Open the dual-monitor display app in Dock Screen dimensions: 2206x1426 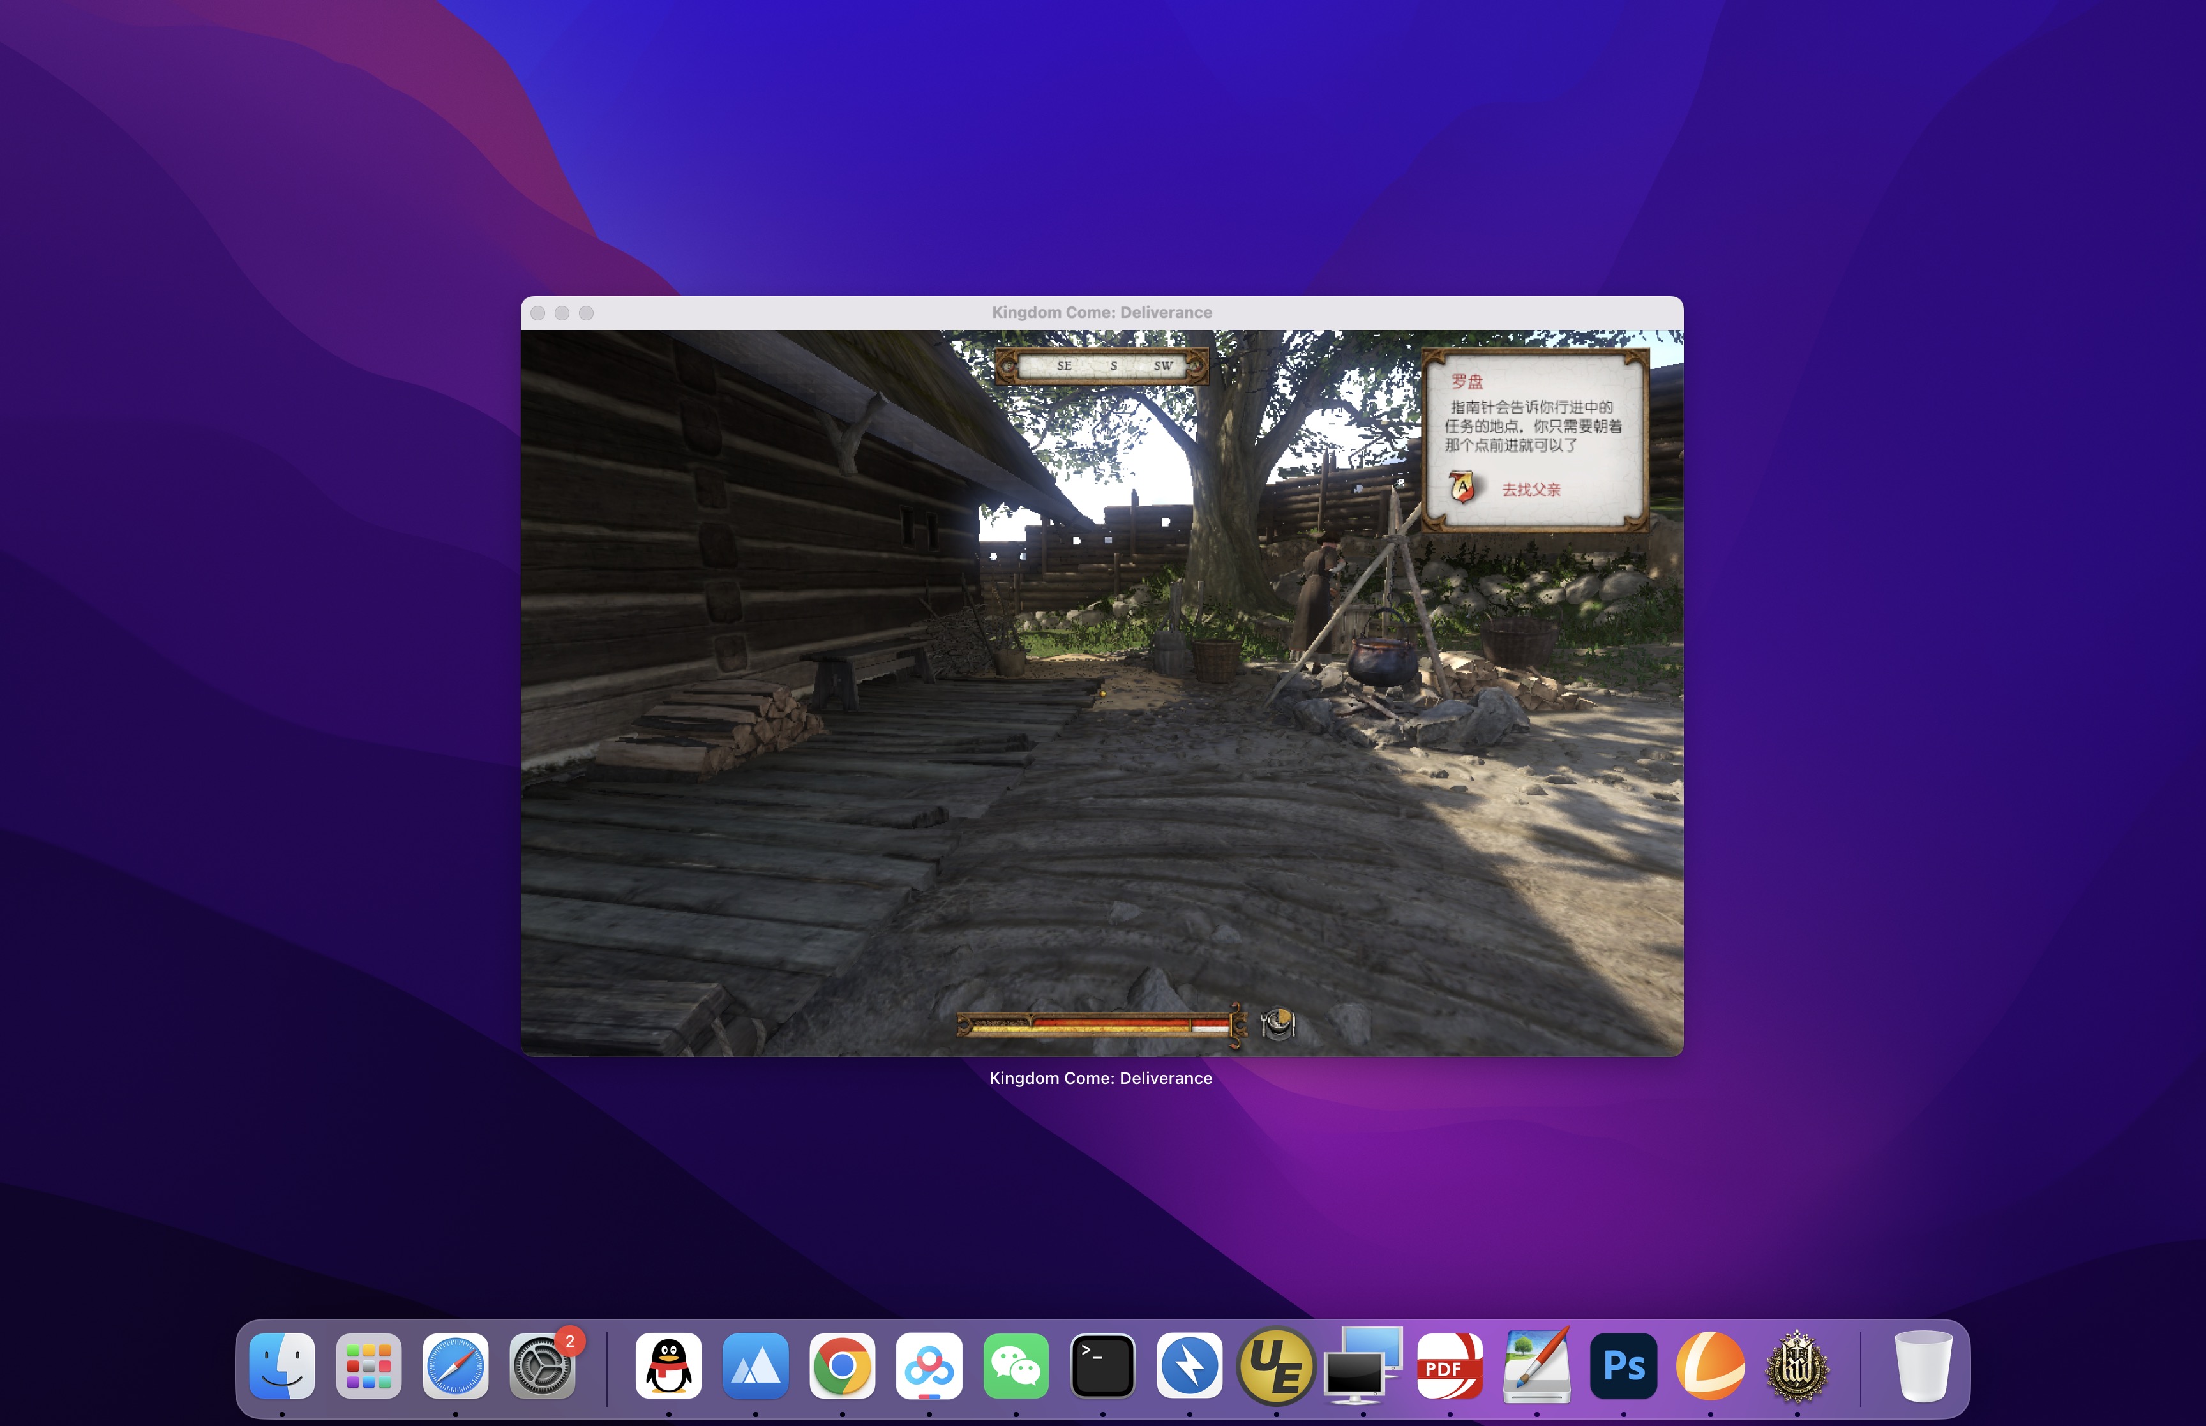[1363, 1366]
